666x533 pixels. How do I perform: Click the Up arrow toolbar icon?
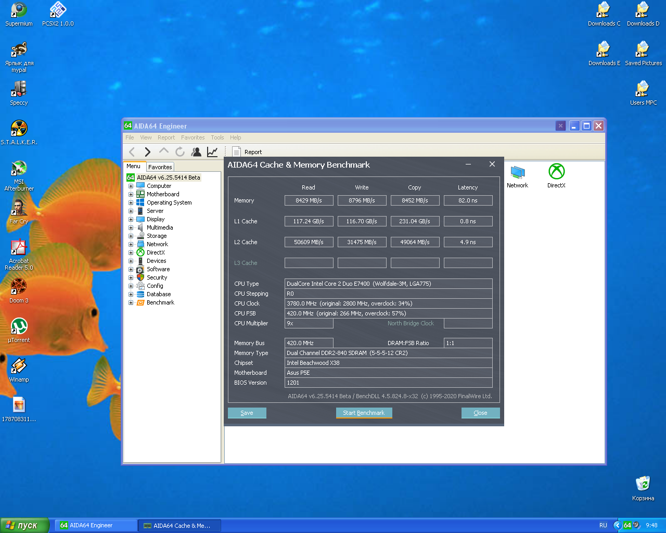[x=164, y=151]
